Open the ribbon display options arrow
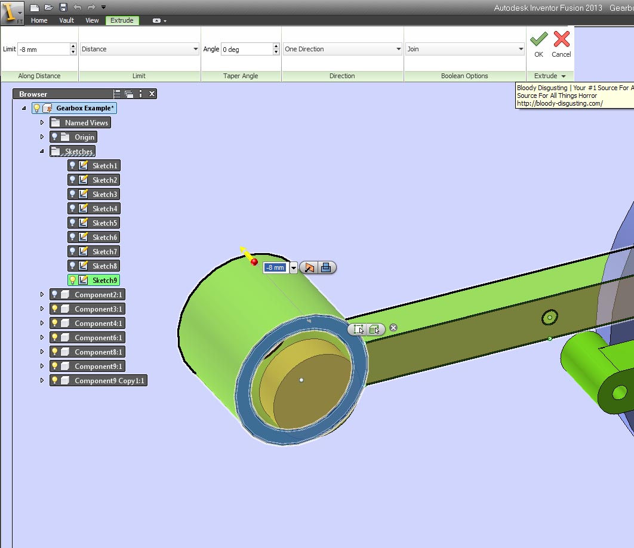634x548 pixels. (x=165, y=21)
